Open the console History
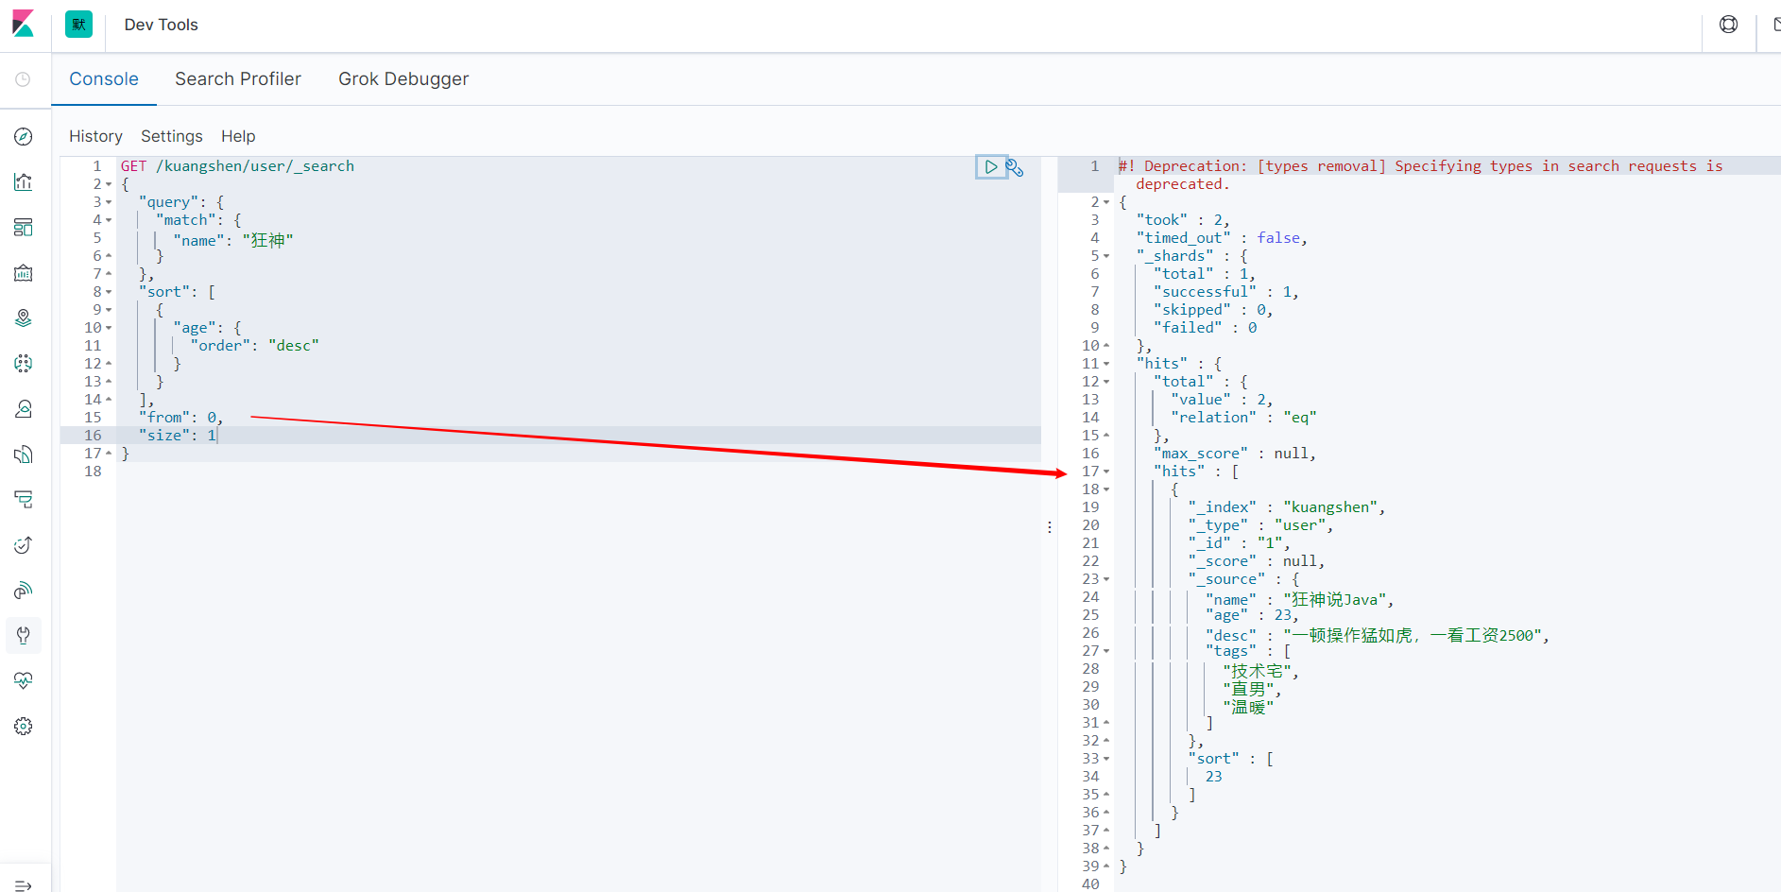 (95, 136)
